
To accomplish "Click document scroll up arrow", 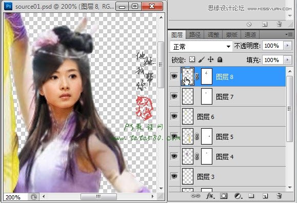I will click(x=161, y=17).
